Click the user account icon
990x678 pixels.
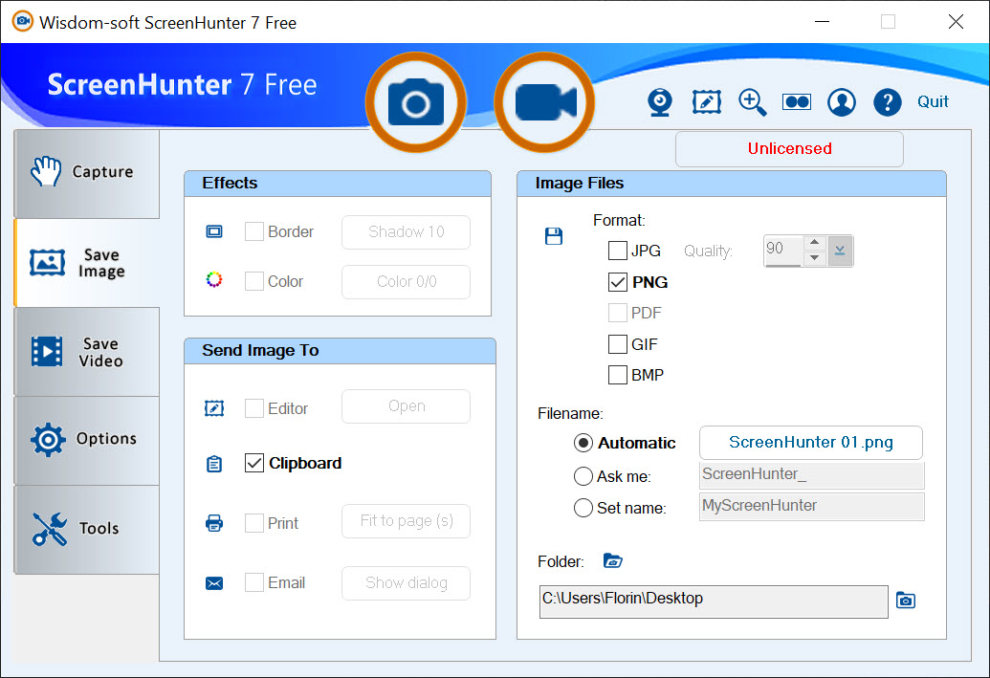point(842,102)
